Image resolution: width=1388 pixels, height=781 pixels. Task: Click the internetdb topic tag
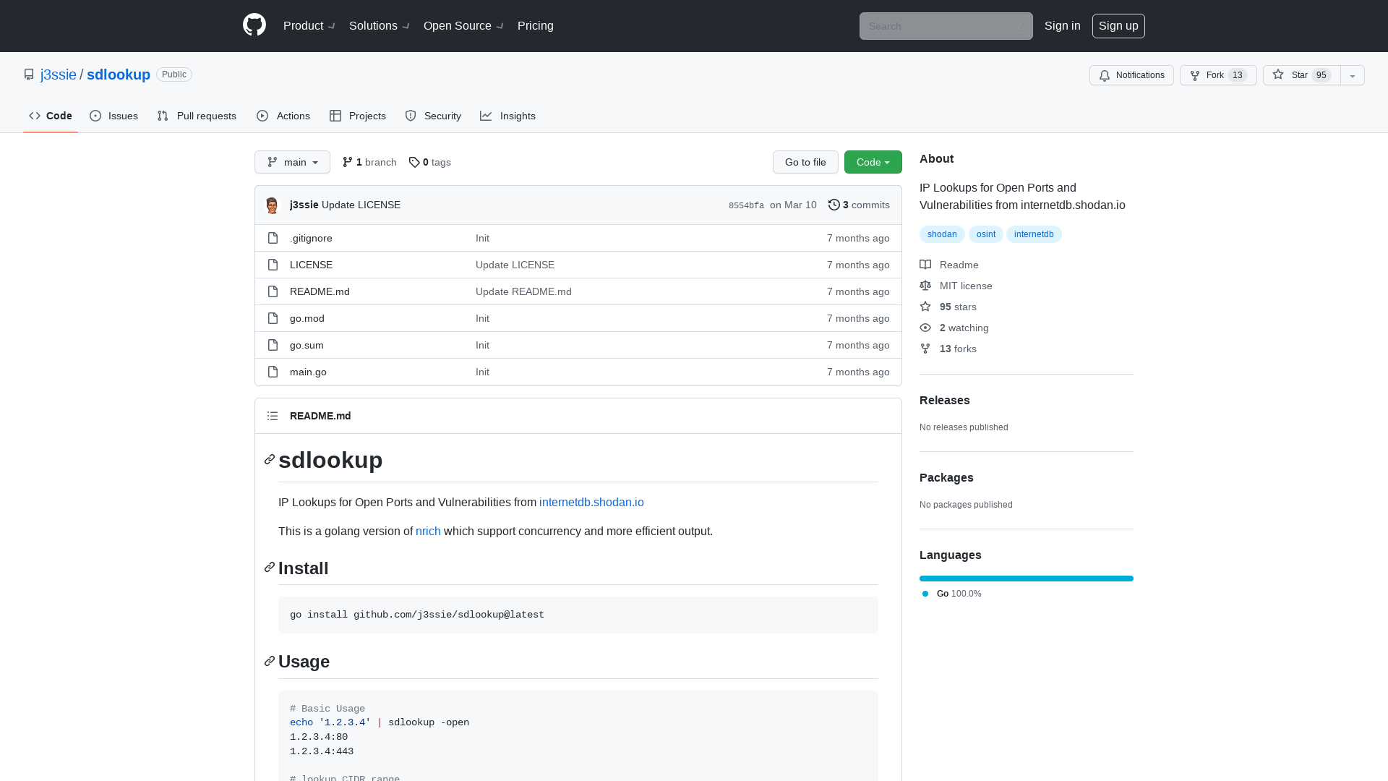click(x=1034, y=234)
